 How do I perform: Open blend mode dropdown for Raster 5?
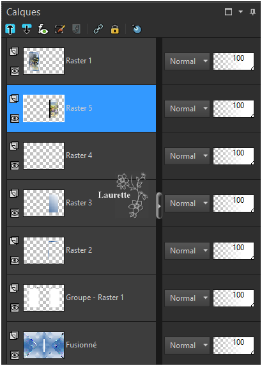[187, 109]
